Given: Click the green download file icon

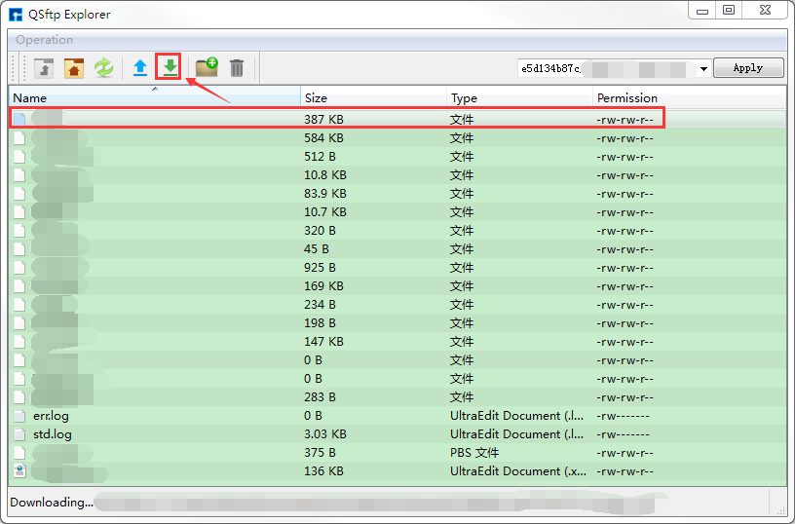Looking at the screenshot, I should pos(170,68).
